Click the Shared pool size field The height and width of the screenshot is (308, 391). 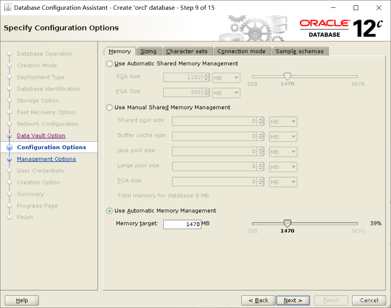click(x=215, y=121)
